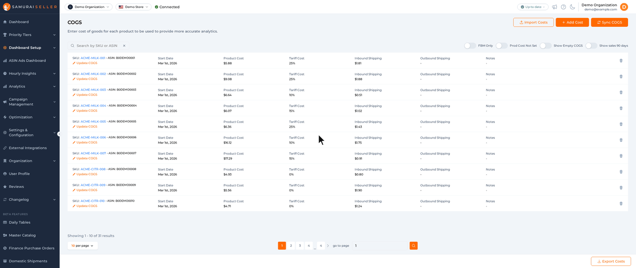Go to page 2
Image resolution: width=636 pixels, height=268 pixels.
(x=291, y=246)
